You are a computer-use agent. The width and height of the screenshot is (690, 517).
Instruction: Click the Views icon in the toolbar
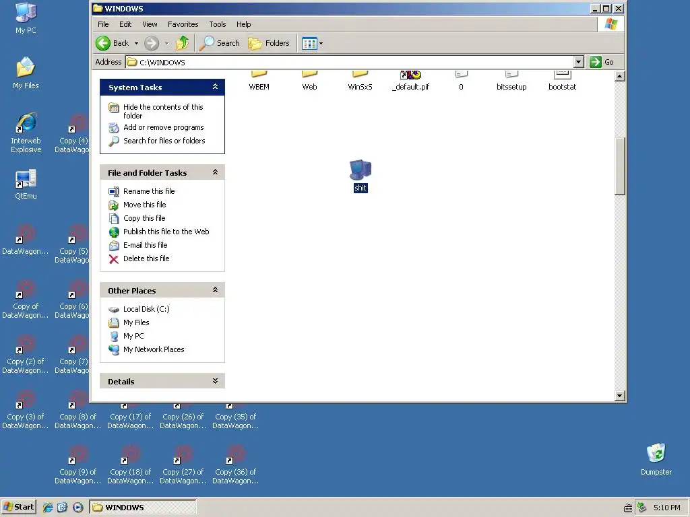click(309, 44)
